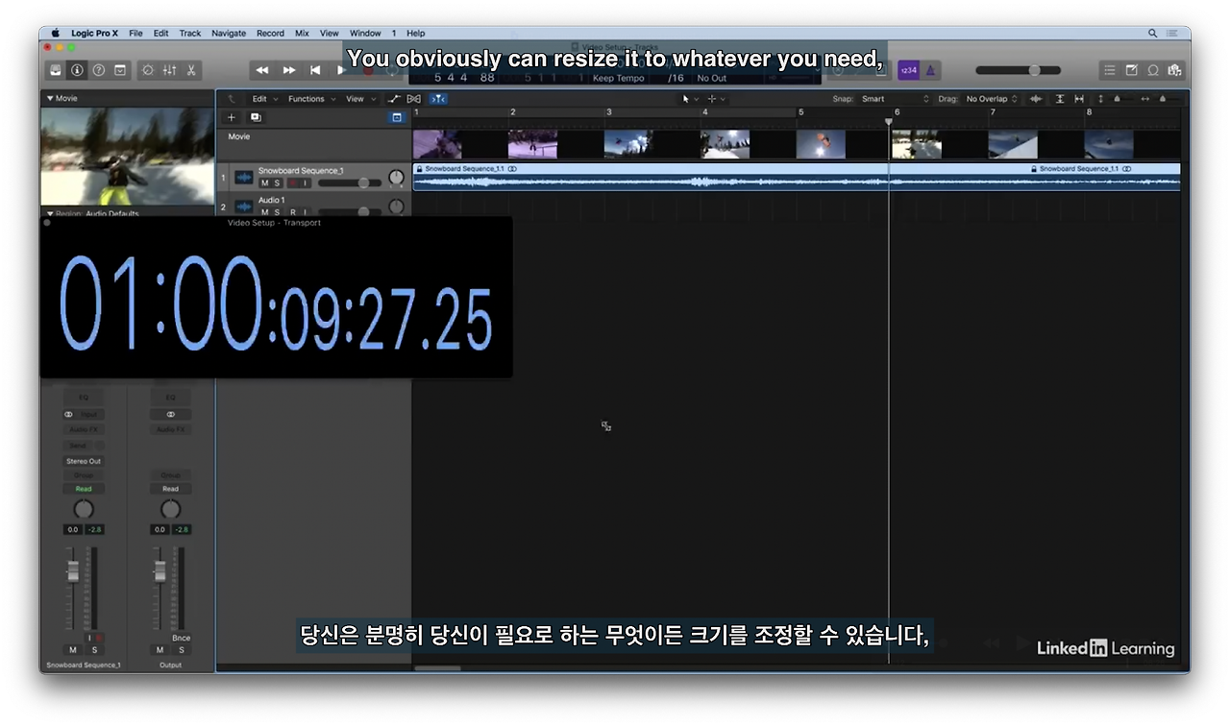Adjust the vertical zoom slider
This screenshot has height=726, width=1230.
coord(1116,99)
